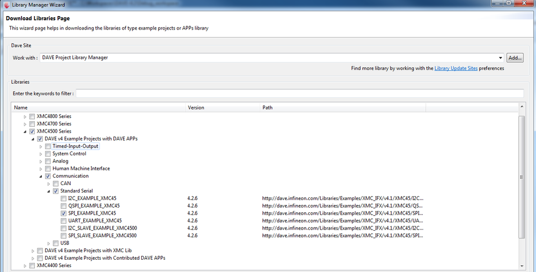Click the Work with combo box text
Screen dimensions: 536x272
pyautogui.click(x=75, y=57)
